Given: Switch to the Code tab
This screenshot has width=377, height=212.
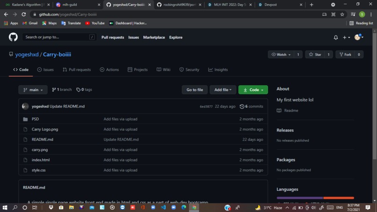Looking at the screenshot, I should (x=21, y=70).
